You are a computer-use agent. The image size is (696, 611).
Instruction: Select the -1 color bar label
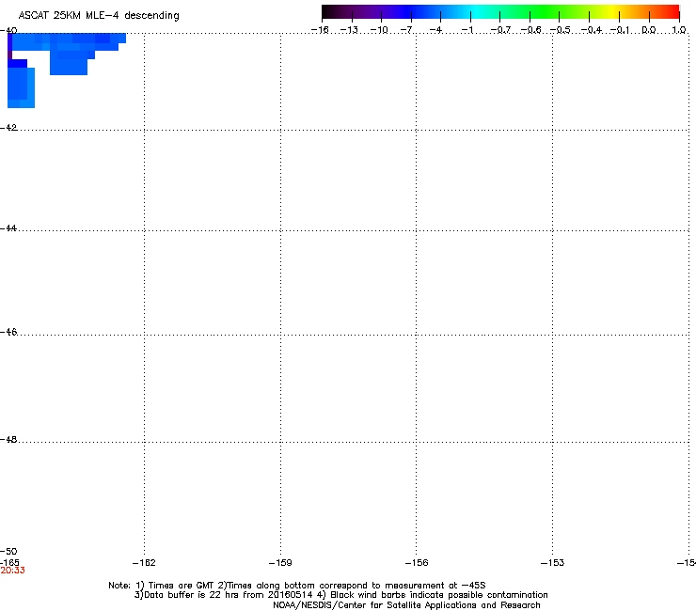point(467,30)
